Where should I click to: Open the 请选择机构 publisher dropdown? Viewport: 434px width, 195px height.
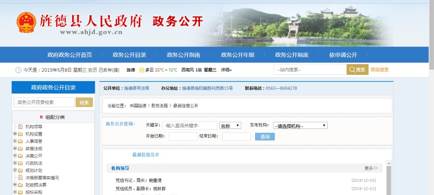click(x=300, y=125)
